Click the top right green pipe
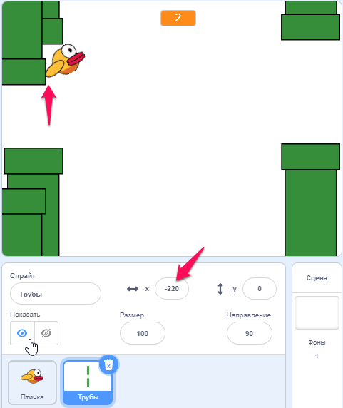This screenshot has height=408, width=343. point(310,21)
